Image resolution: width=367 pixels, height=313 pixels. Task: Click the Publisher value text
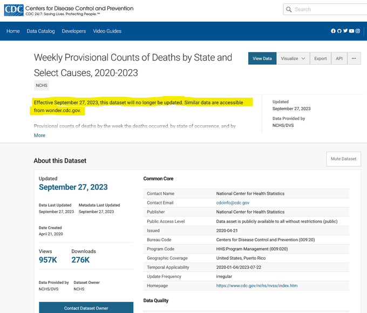(250, 212)
